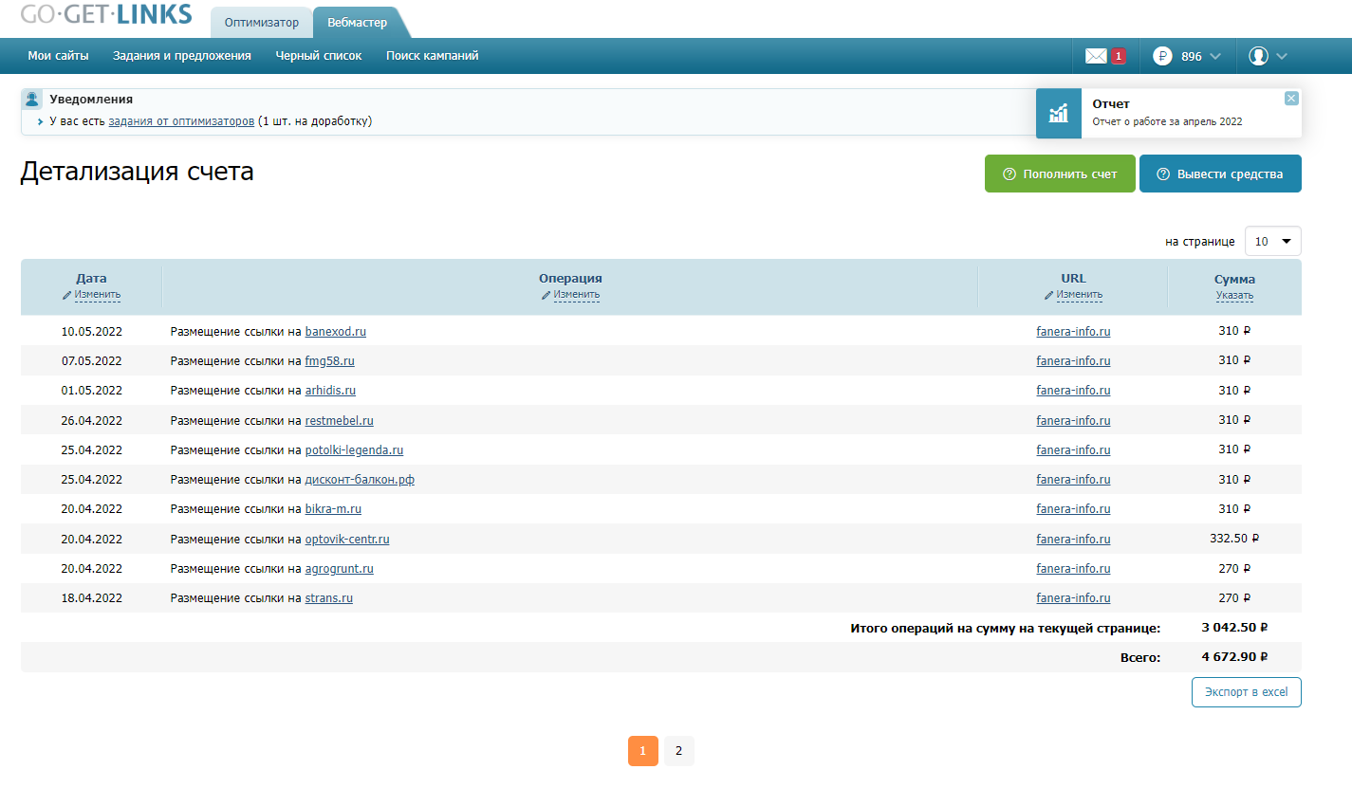Open fanera-info.ru in the banexod.ru row
The image size is (1352, 788).
point(1073,332)
